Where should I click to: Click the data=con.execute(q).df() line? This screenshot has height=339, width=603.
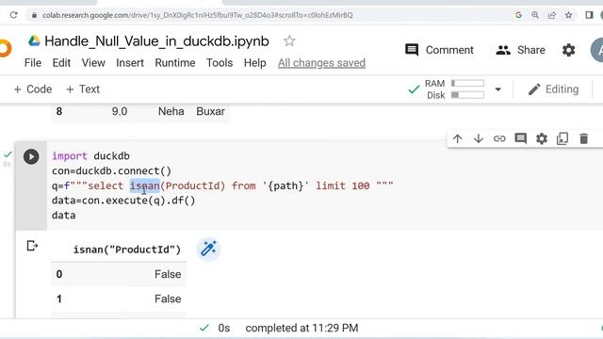pyautogui.click(x=123, y=201)
